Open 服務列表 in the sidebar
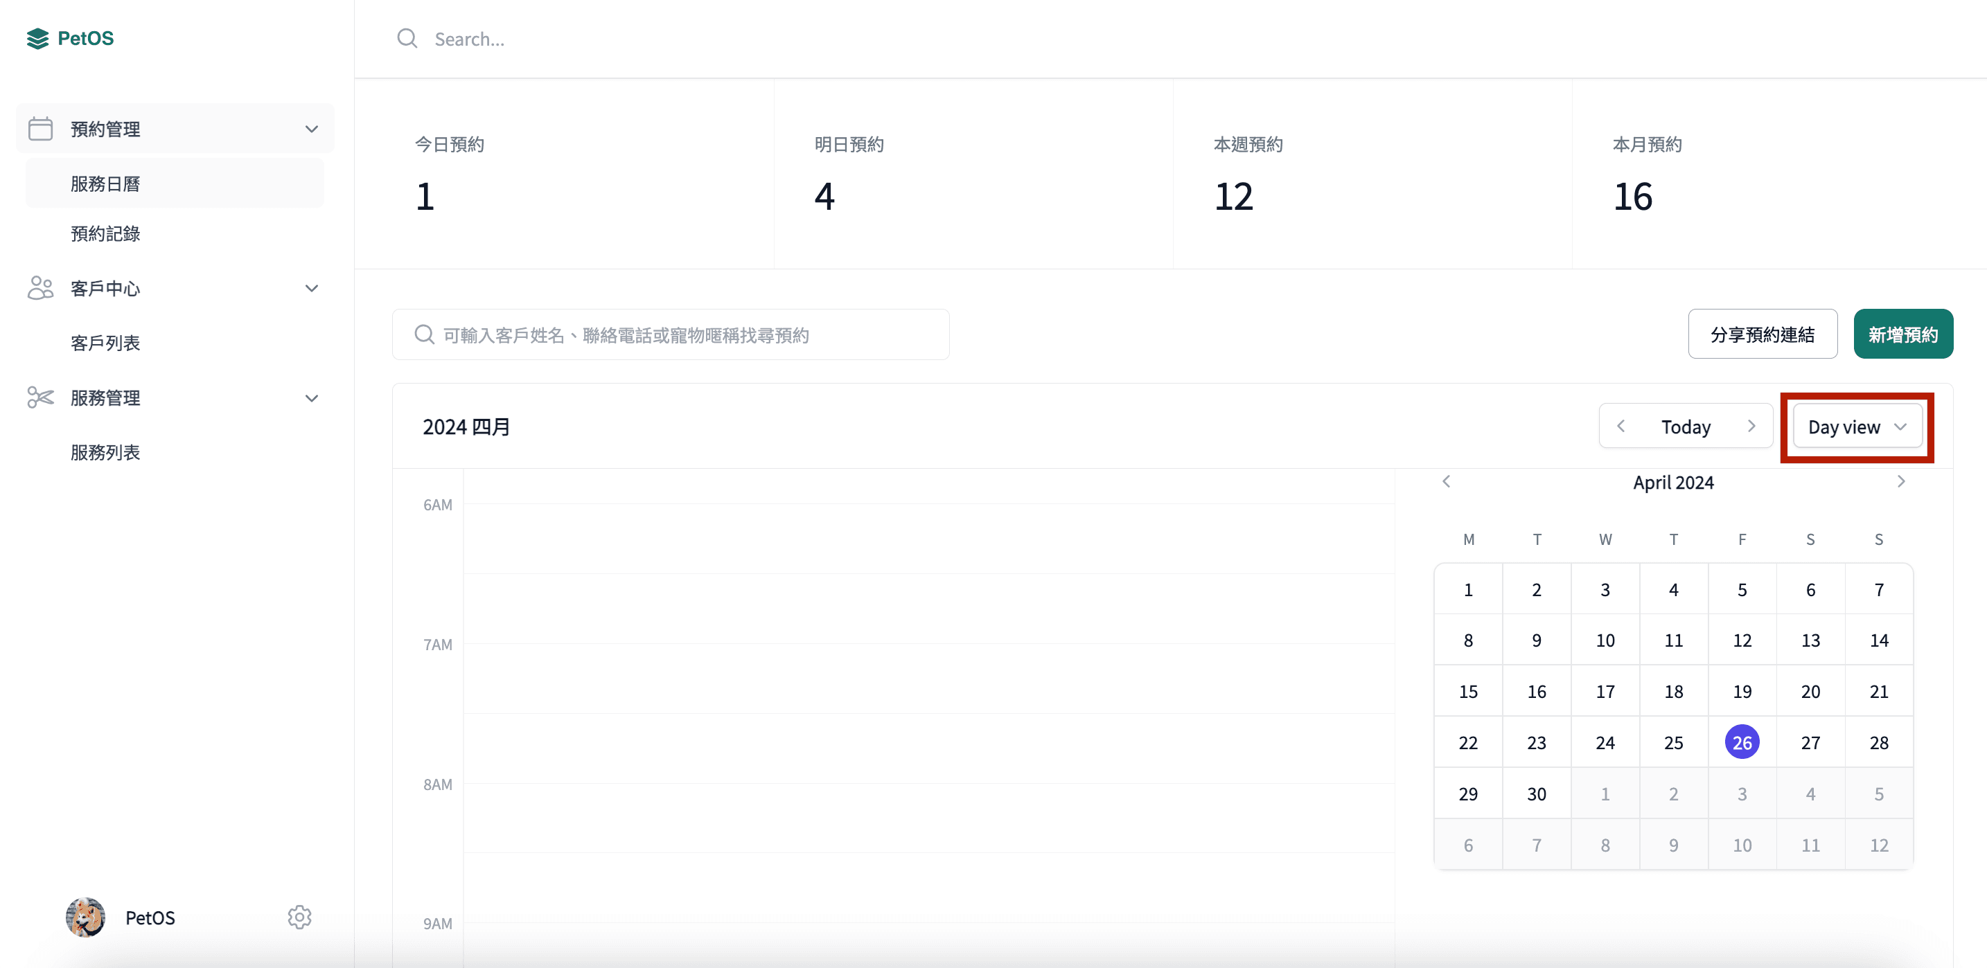Image resolution: width=1987 pixels, height=968 pixels. pyautogui.click(x=106, y=452)
